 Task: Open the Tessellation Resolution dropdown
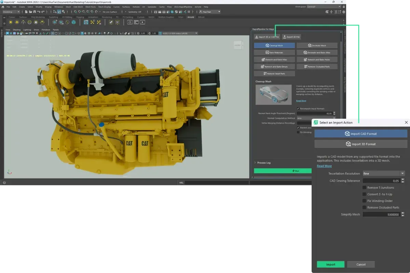tap(383, 174)
